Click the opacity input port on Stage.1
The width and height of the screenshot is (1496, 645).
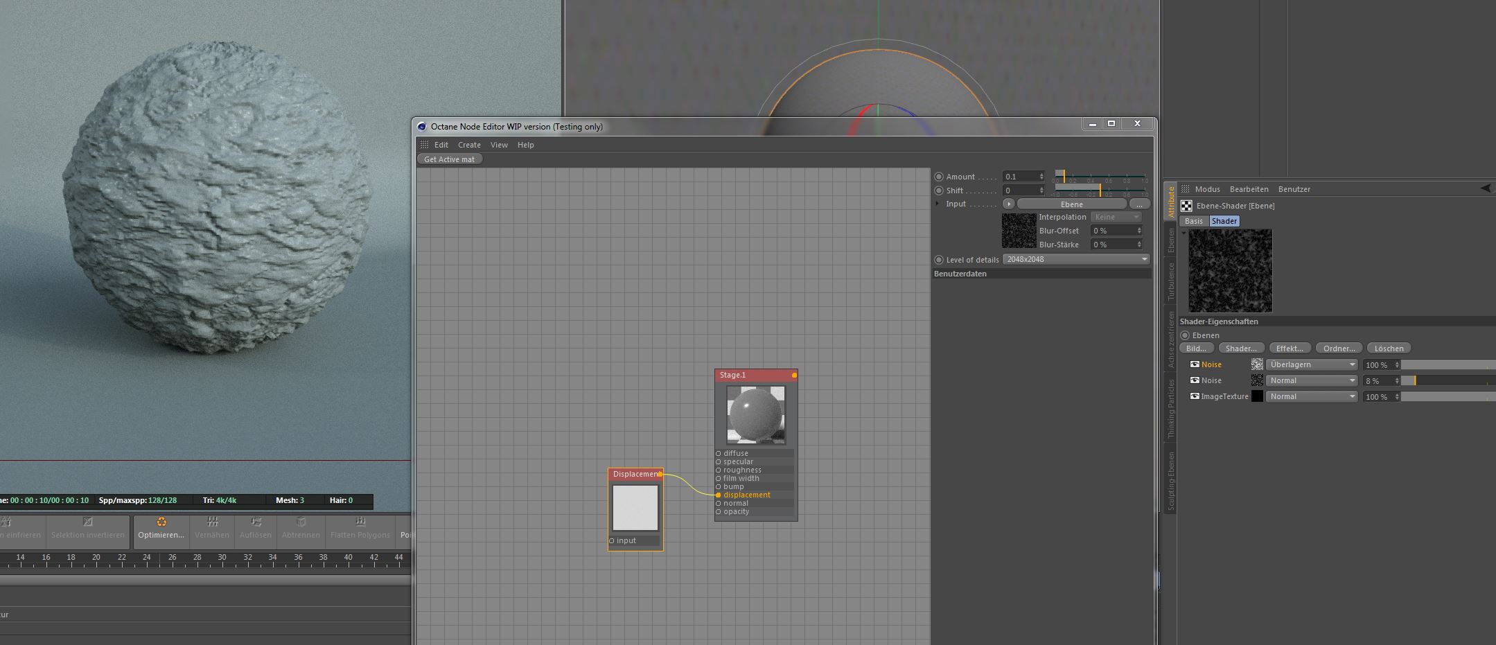(719, 511)
